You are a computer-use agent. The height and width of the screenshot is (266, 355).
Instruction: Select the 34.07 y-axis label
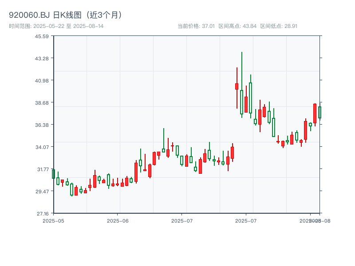[42, 147]
